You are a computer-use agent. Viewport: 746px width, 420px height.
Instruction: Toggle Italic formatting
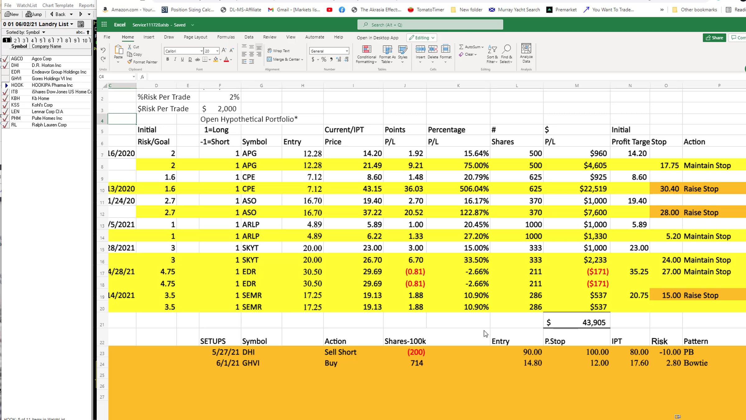click(175, 59)
